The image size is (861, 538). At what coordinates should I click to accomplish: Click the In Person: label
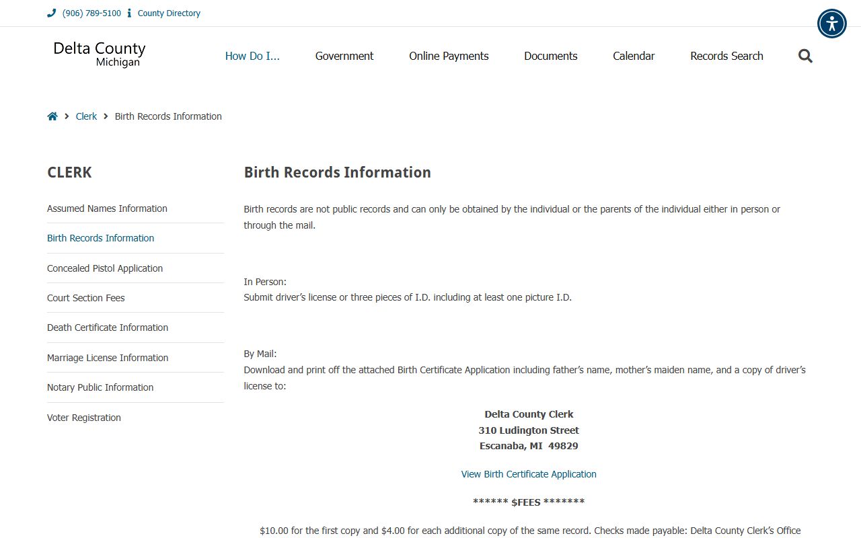[265, 282]
